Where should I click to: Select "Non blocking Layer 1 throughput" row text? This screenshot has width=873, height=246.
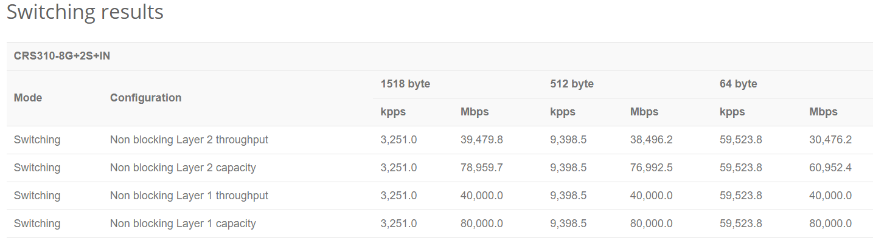click(x=189, y=196)
